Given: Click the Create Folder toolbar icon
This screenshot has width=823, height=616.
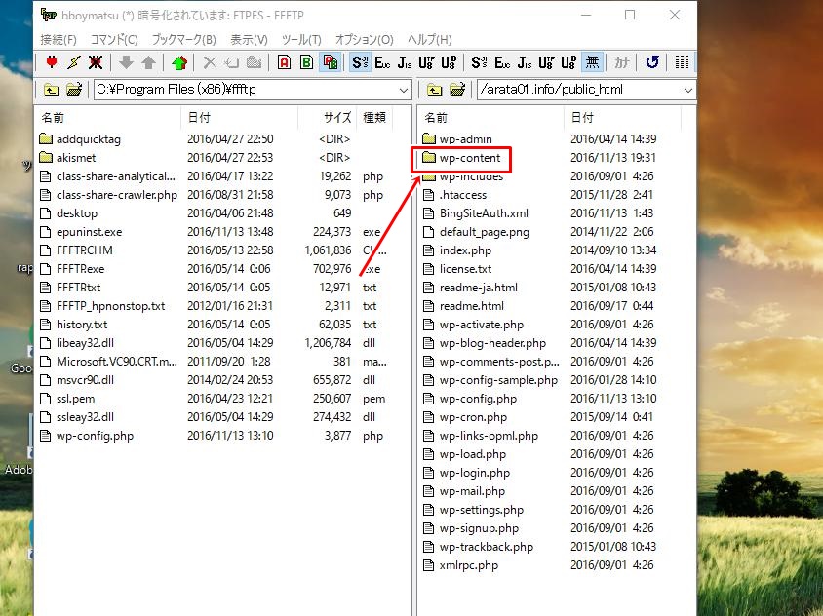Looking at the screenshot, I should click(255, 62).
